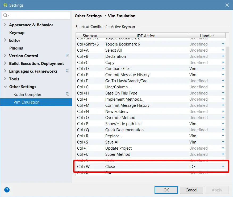Open handler dropdown for Ctrl+W Close
The width and height of the screenshot is (233, 197).
[223, 167]
